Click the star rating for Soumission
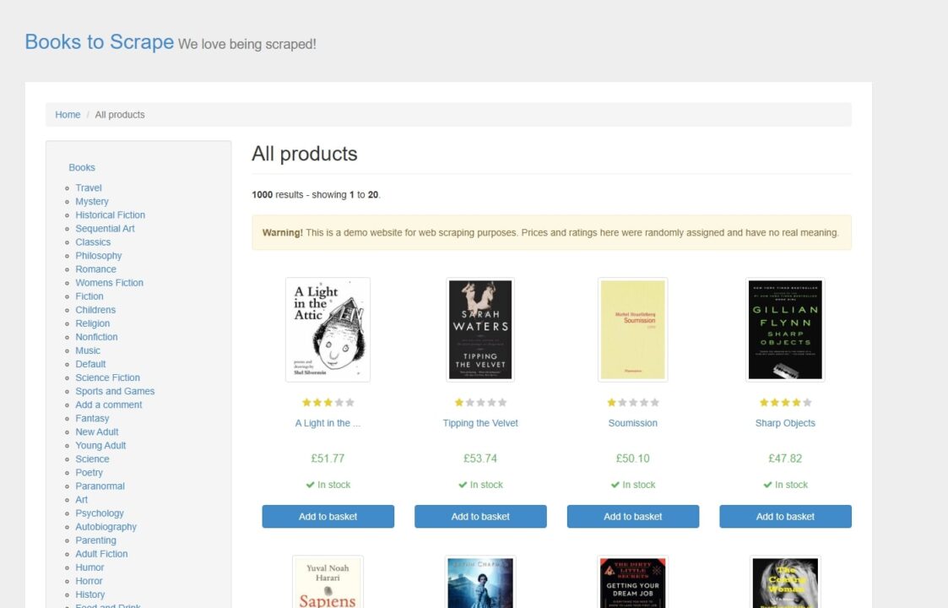 pos(633,402)
